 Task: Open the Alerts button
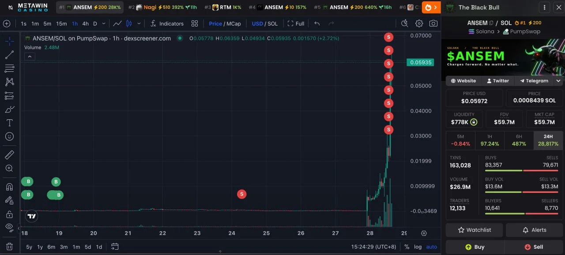[534, 230]
